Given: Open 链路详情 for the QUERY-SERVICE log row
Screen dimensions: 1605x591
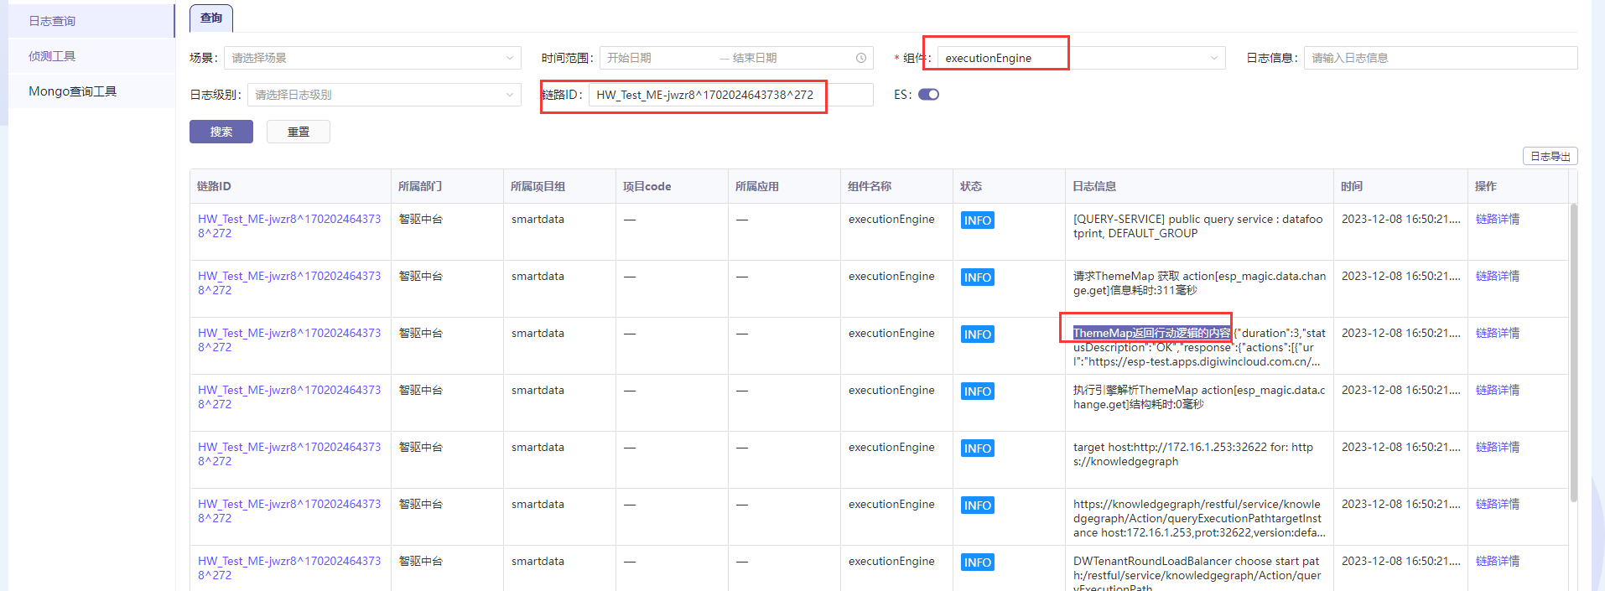Looking at the screenshot, I should point(1498,219).
